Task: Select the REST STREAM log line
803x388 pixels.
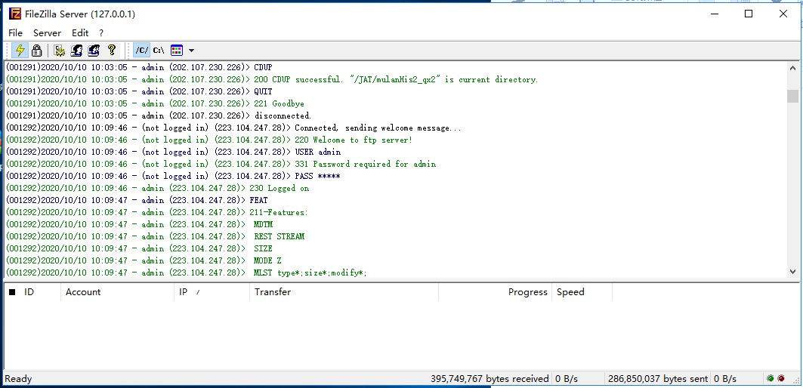Action: click(x=155, y=236)
